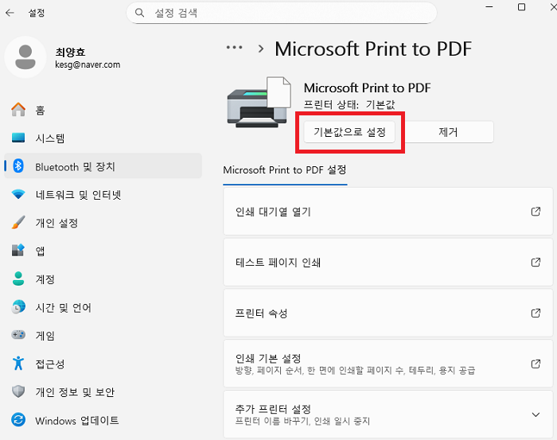Viewport: 557px width, 440px height.
Task: Click 프린터 상태: 기본값 status text
Action: [x=349, y=104]
